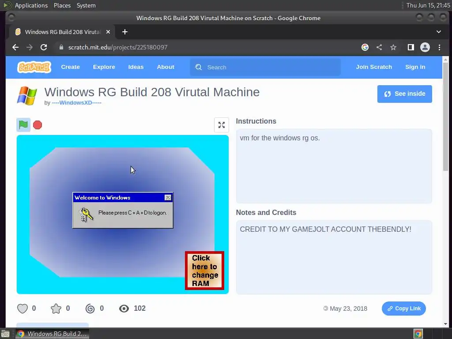452x339 pixels.
Task: Click 'Click here to change RAM' button
Action: (204, 271)
